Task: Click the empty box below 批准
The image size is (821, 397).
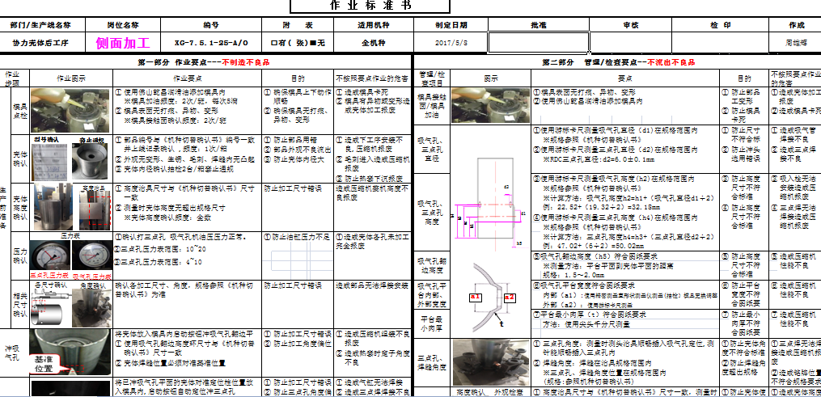Action: pyautogui.click(x=538, y=42)
